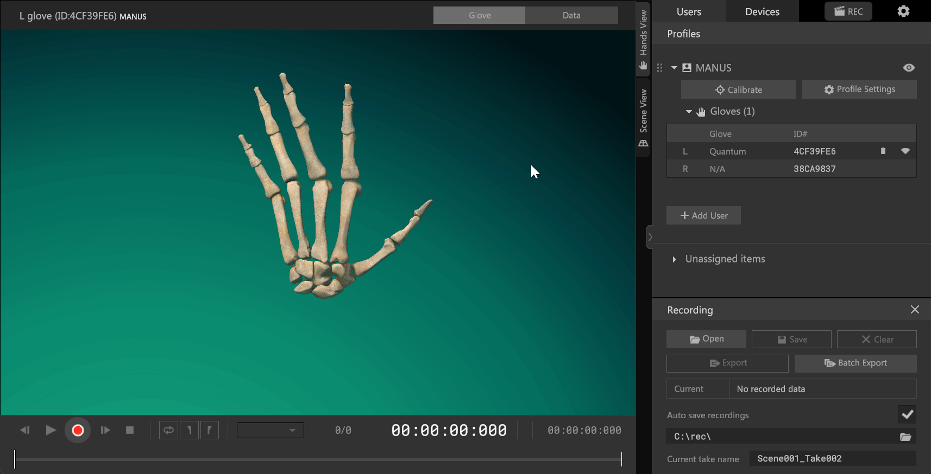Collapse the MANUS profile tree
The width and height of the screenshot is (931, 474).
674,68
